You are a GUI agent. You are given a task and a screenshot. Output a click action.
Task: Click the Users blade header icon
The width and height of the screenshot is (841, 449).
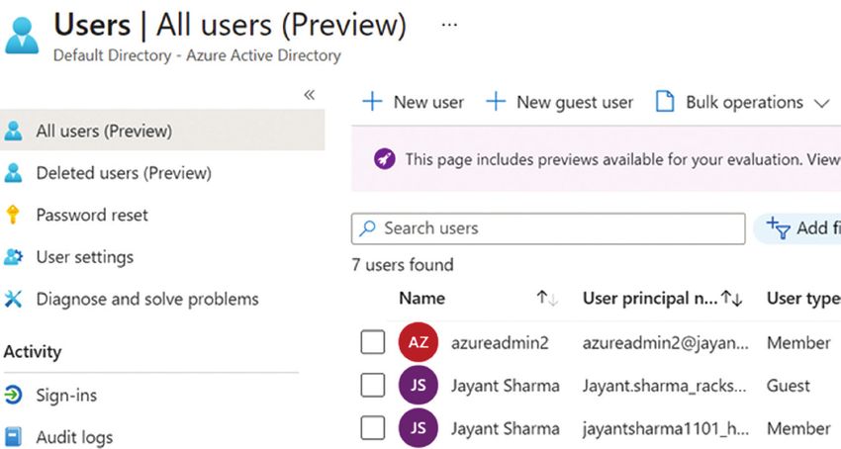[x=22, y=36]
